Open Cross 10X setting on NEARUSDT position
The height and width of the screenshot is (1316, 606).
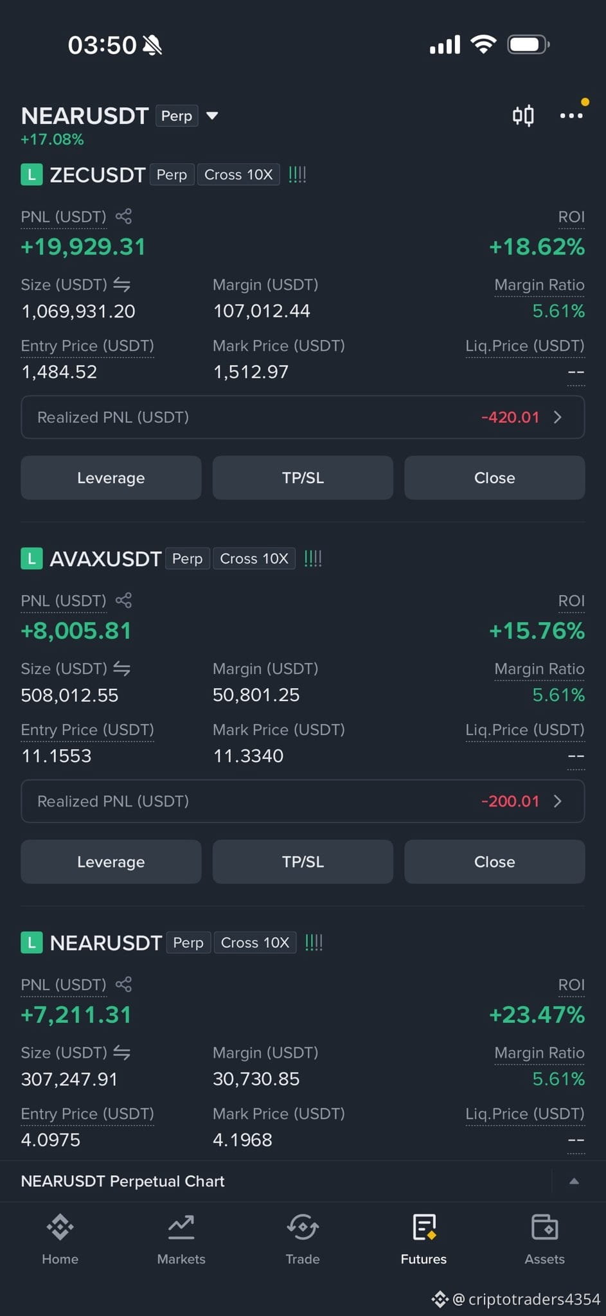pos(255,943)
